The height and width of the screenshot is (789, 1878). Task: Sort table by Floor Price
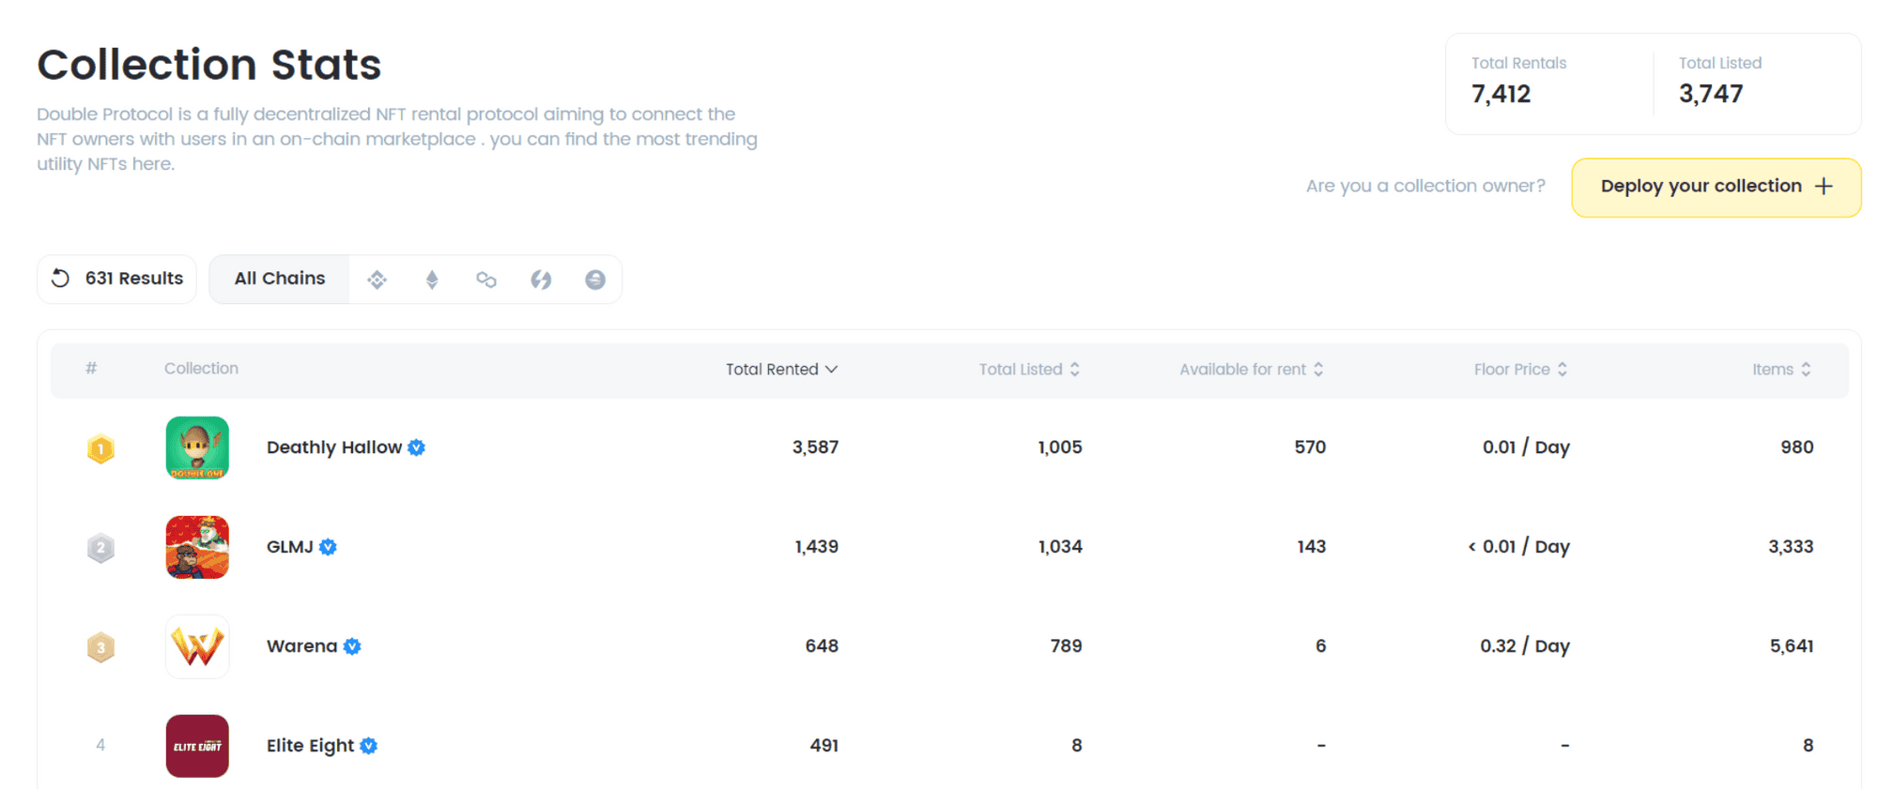point(1519,370)
